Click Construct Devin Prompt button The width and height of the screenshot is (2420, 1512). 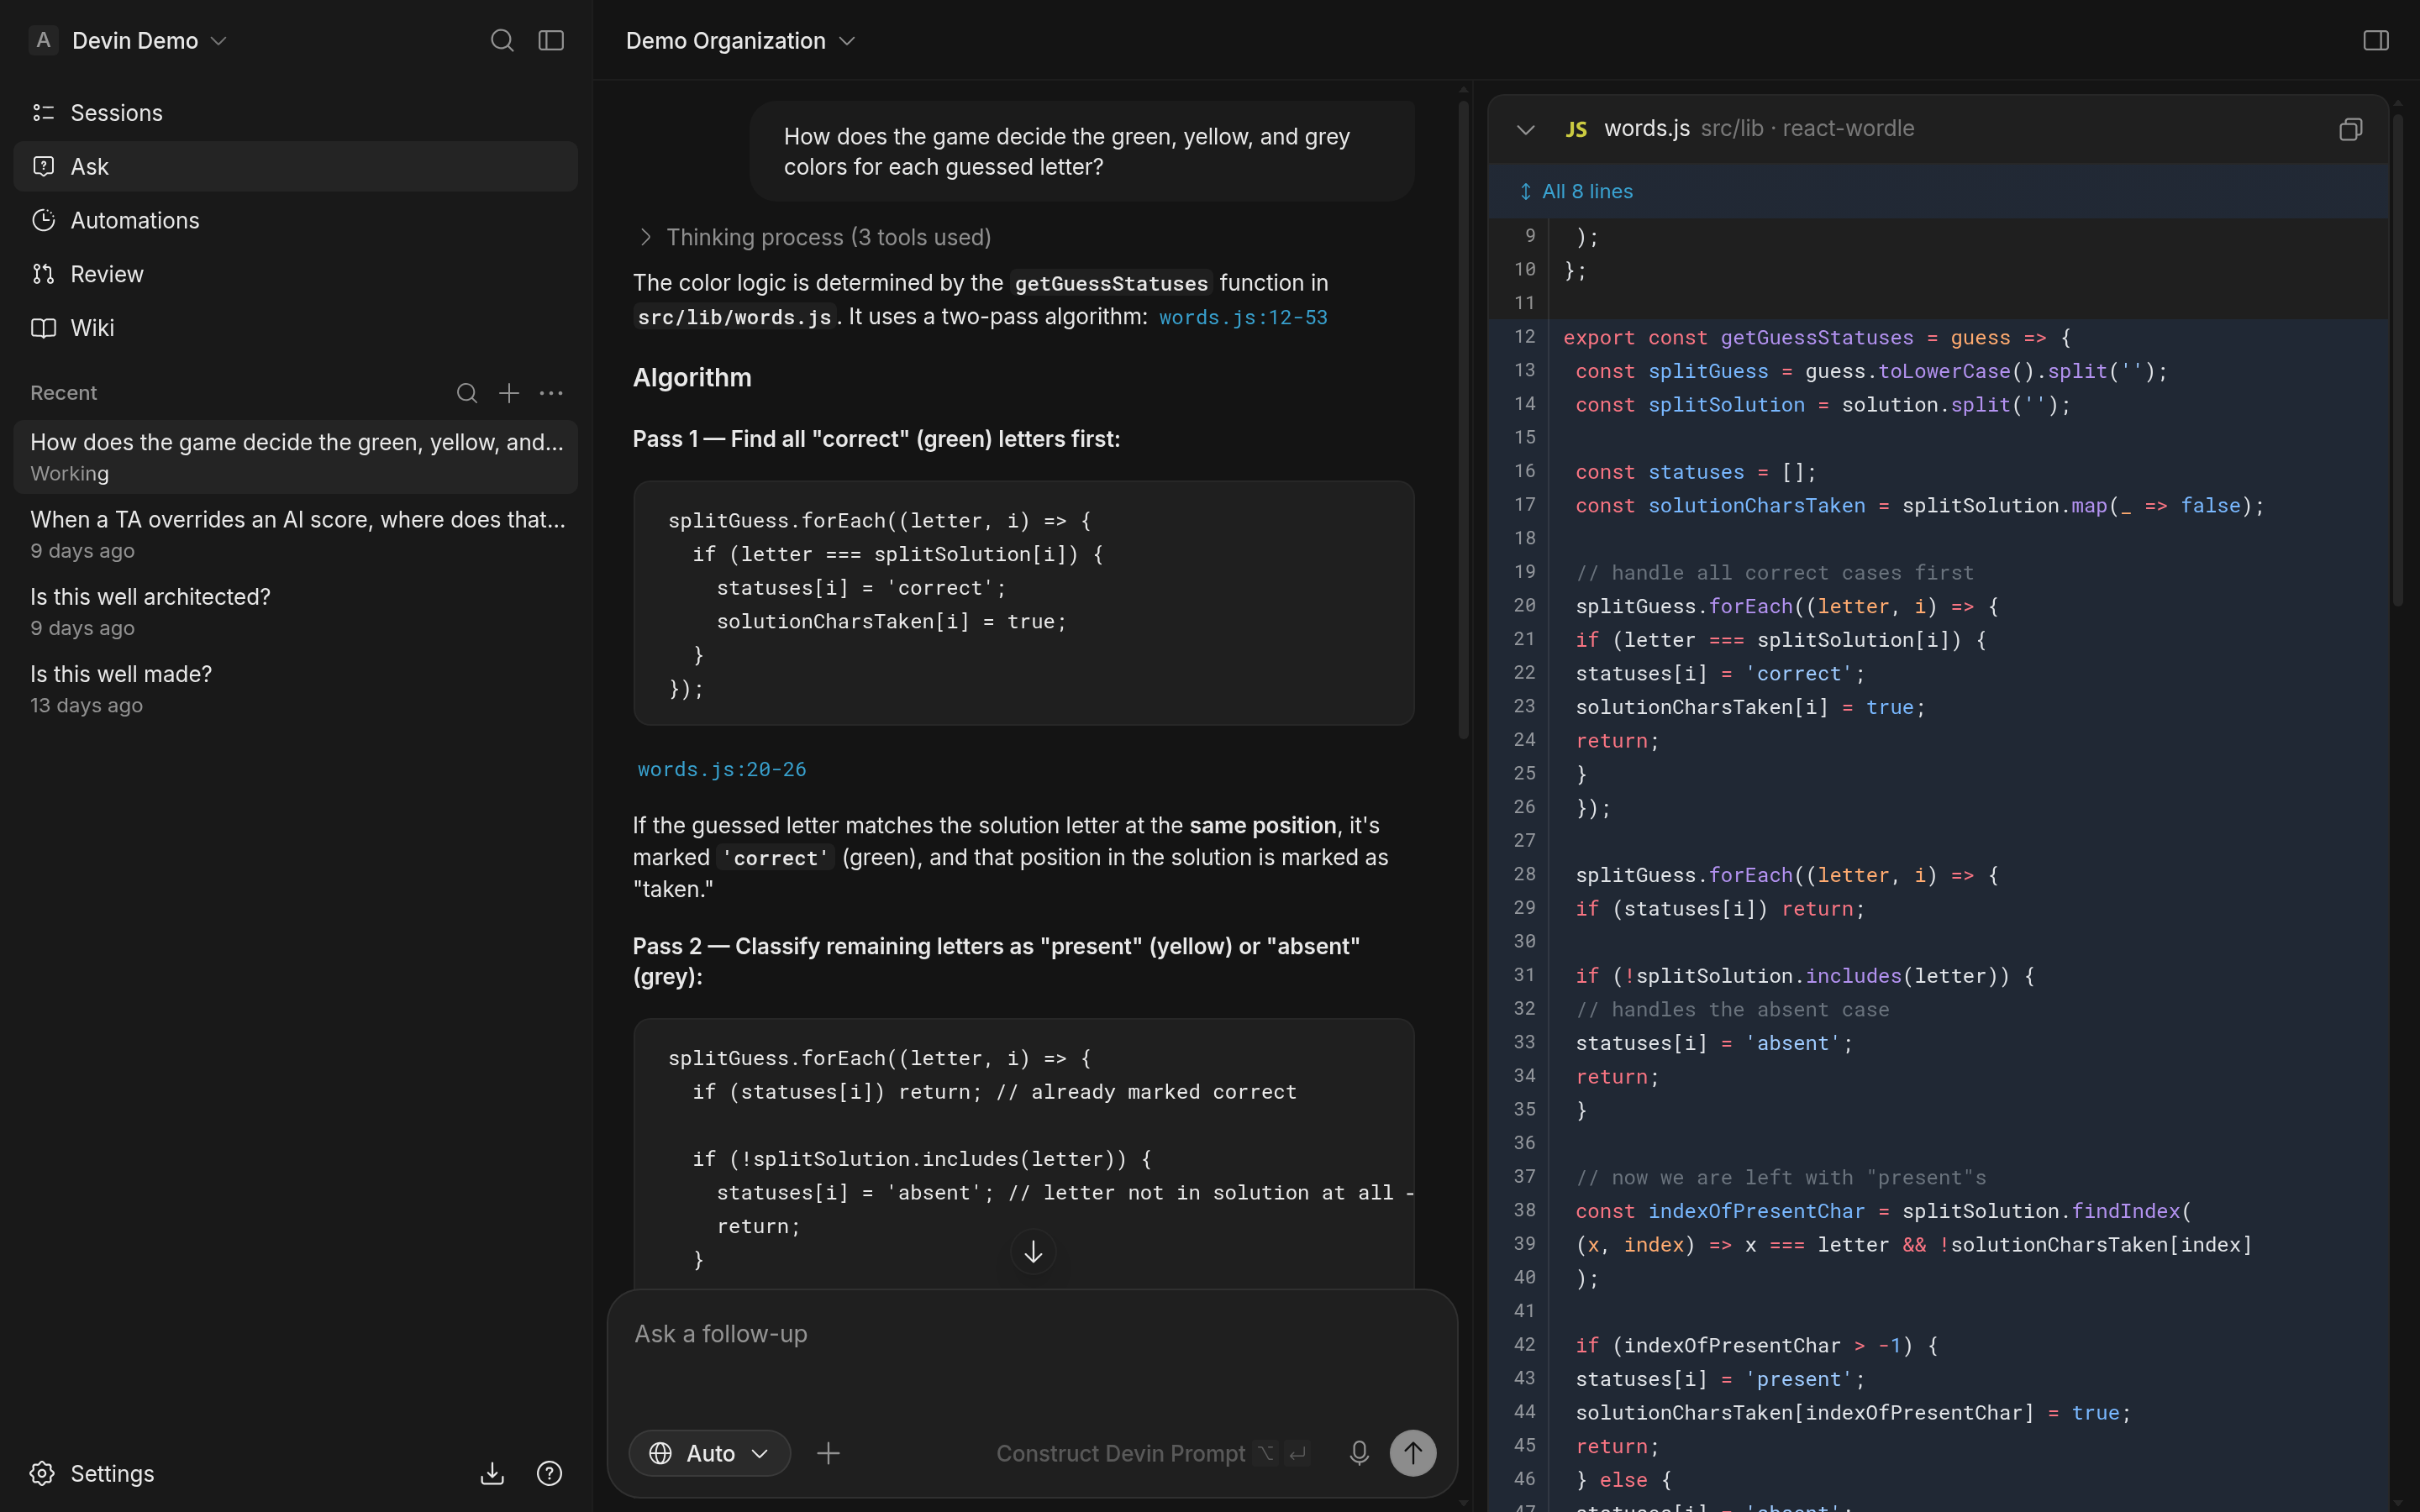(x=1151, y=1453)
